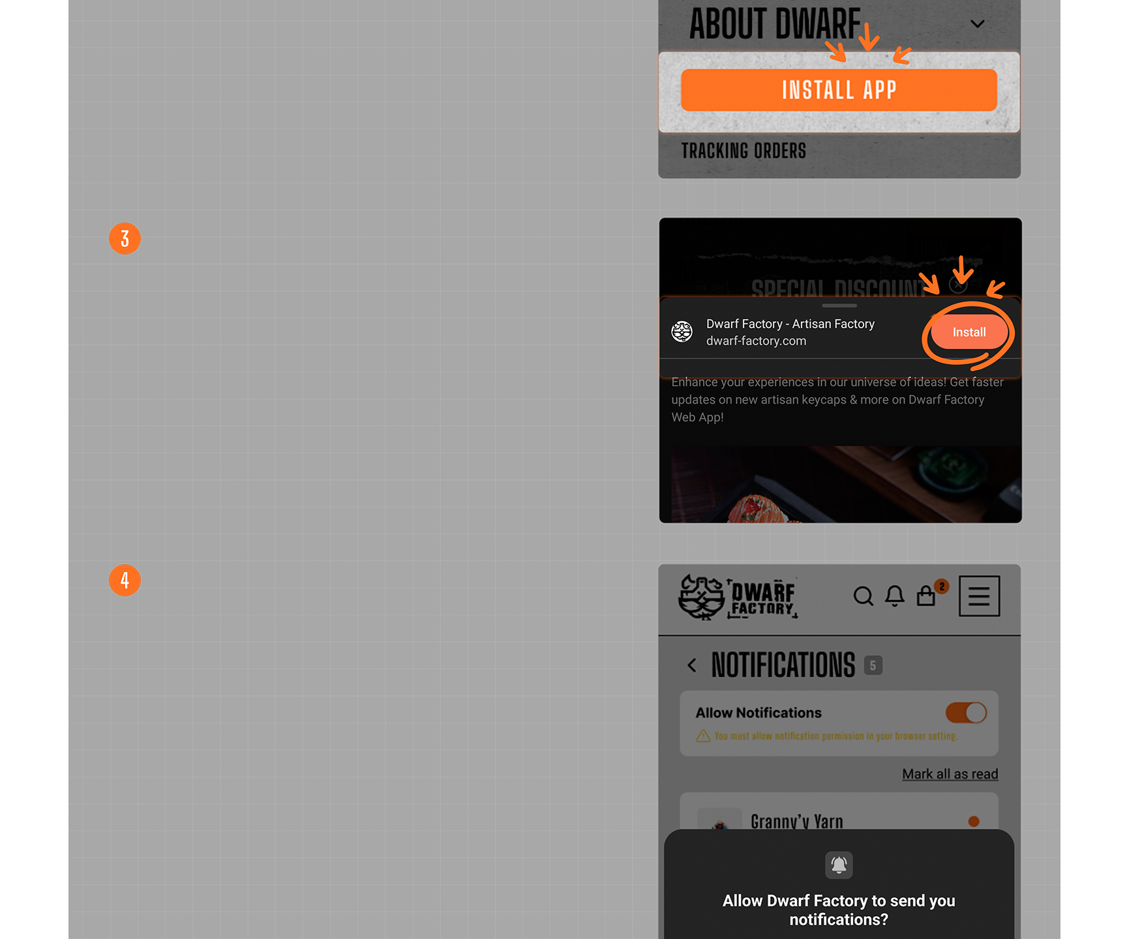Click the Mark all as read link

point(950,774)
